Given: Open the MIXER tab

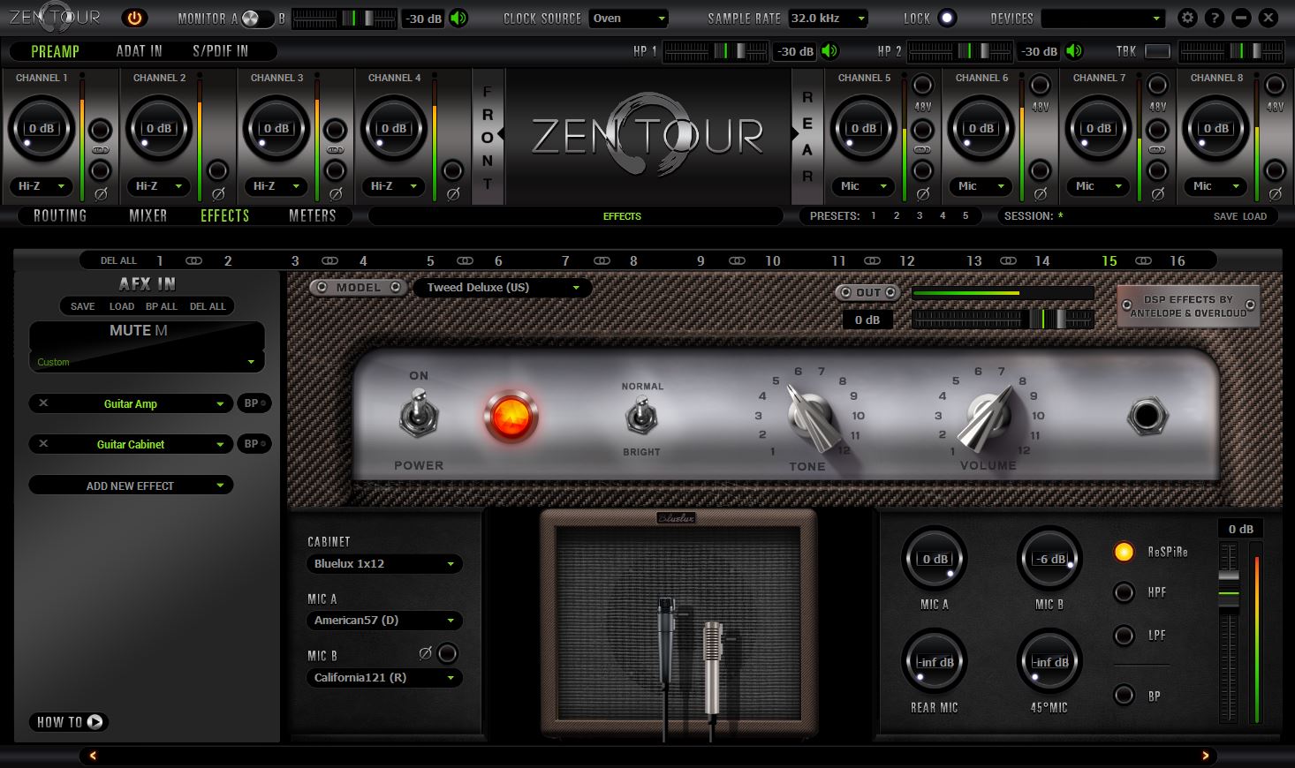Looking at the screenshot, I should (148, 215).
